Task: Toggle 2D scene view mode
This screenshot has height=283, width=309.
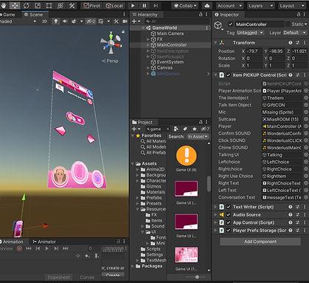Action: 44,21
